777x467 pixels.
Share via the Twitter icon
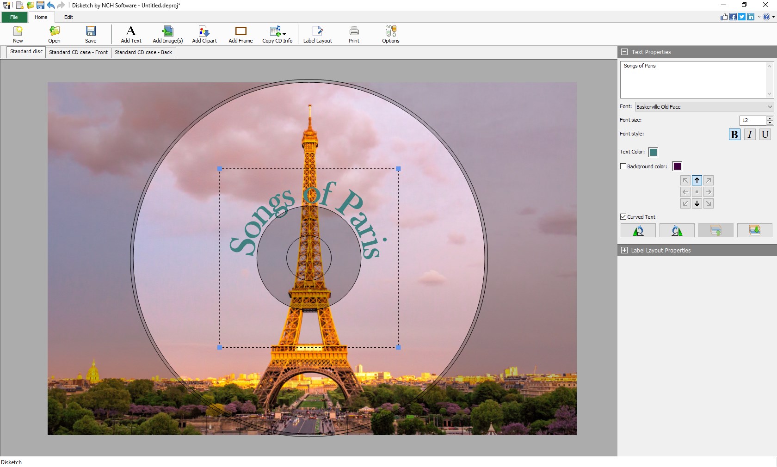741,17
